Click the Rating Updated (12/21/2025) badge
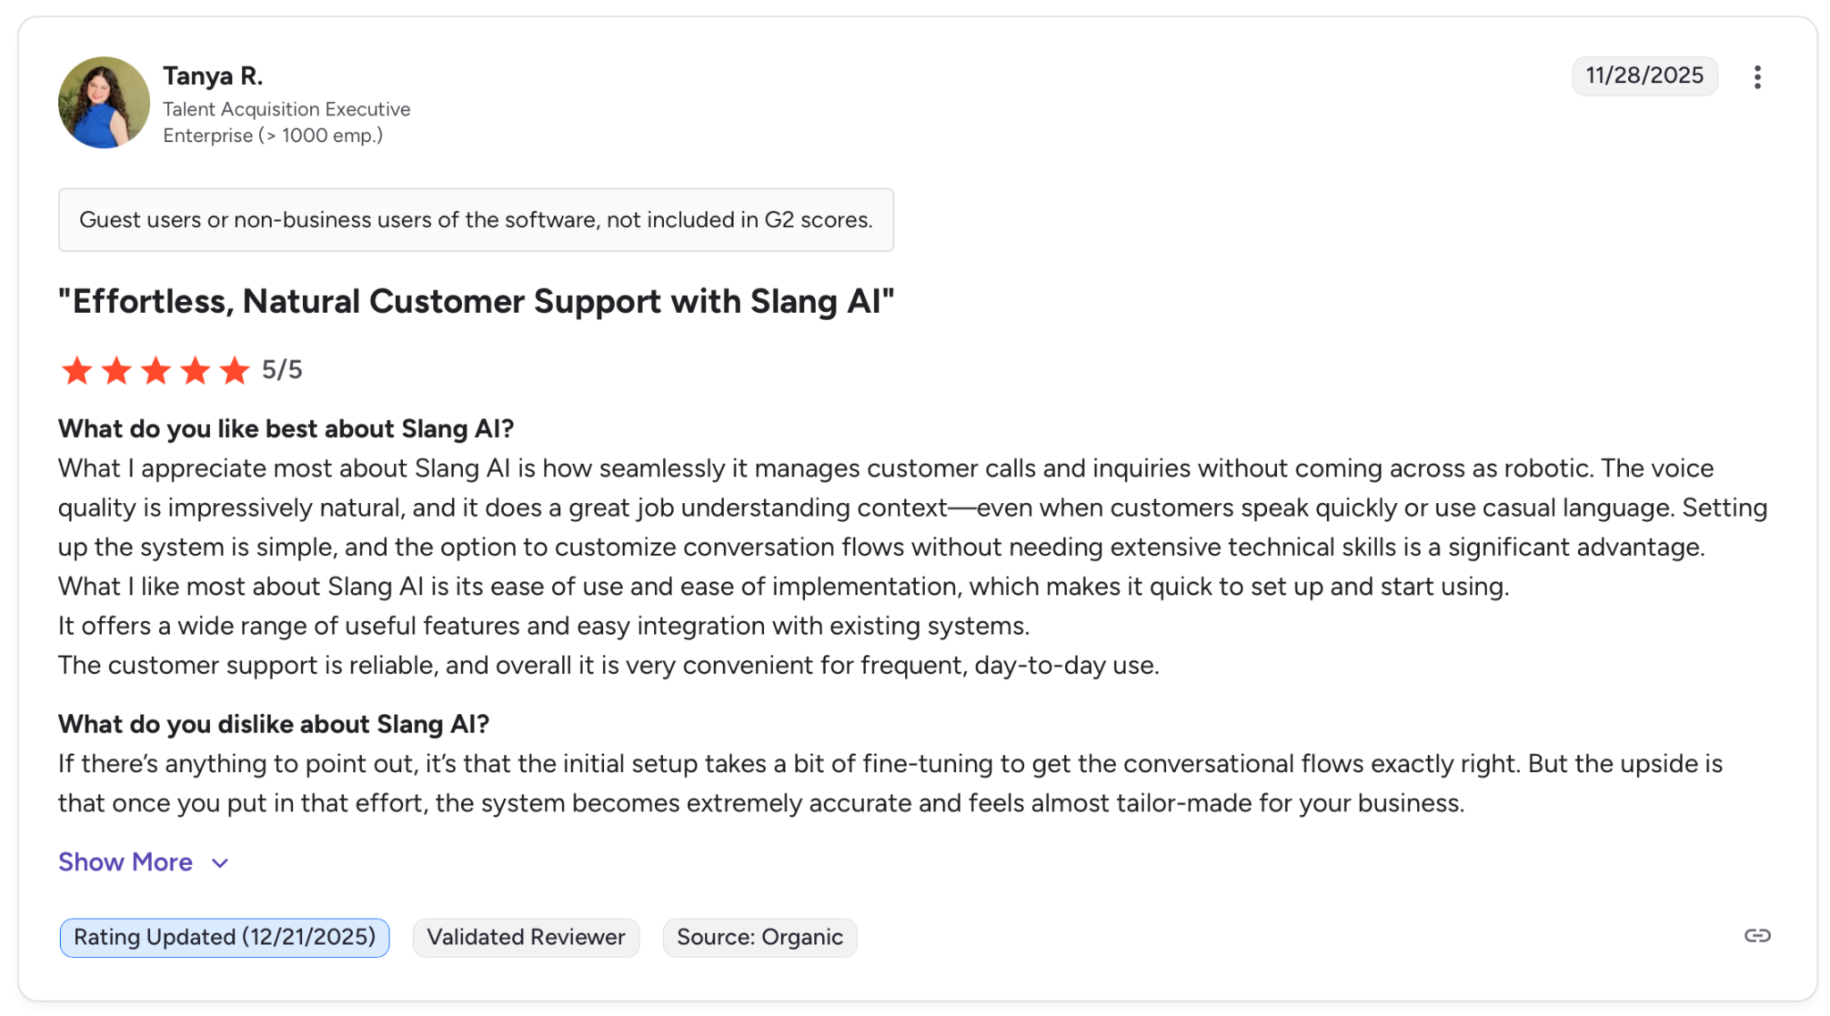The height and width of the screenshot is (1016, 1830). [224, 937]
